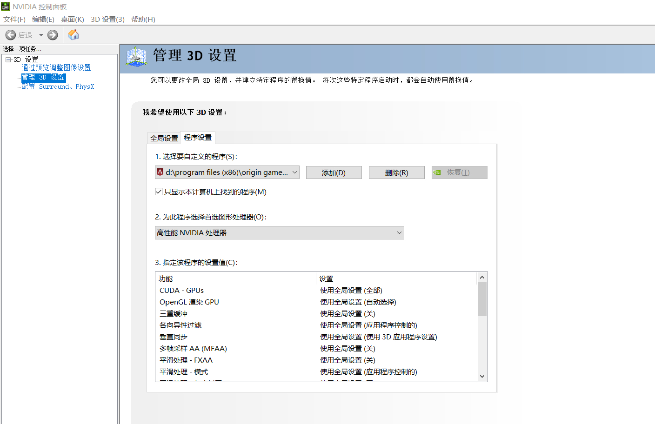This screenshot has height=424, width=655.
Task: Click the 恢复(T) button
Action: tap(460, 172)
